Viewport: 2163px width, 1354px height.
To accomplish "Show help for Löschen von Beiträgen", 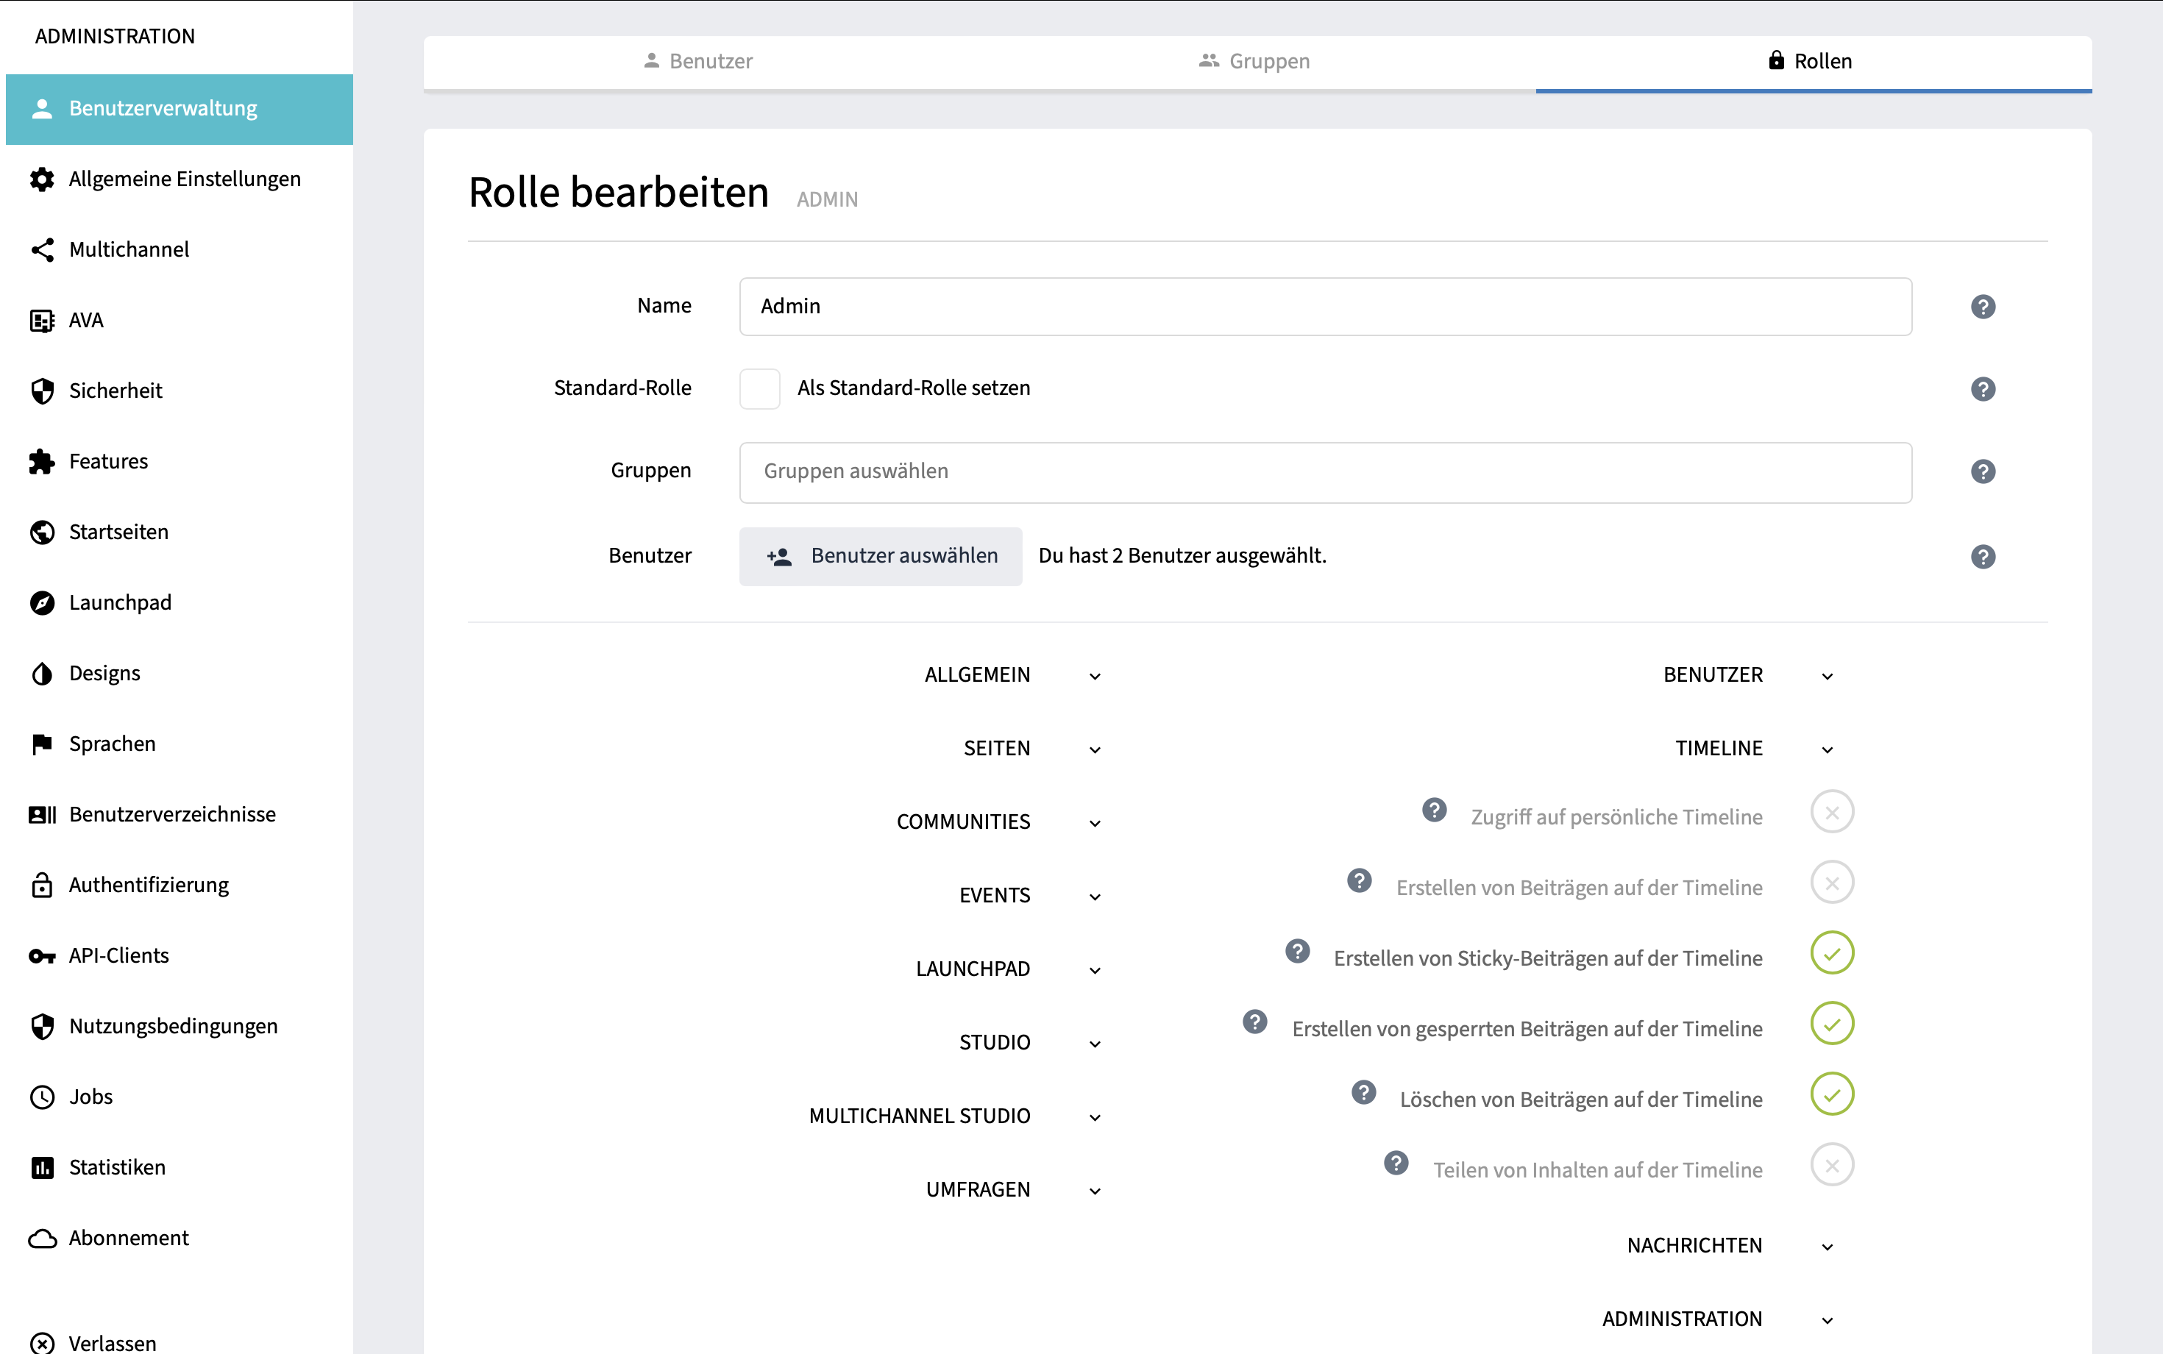I will (x=1363, y=1092).
